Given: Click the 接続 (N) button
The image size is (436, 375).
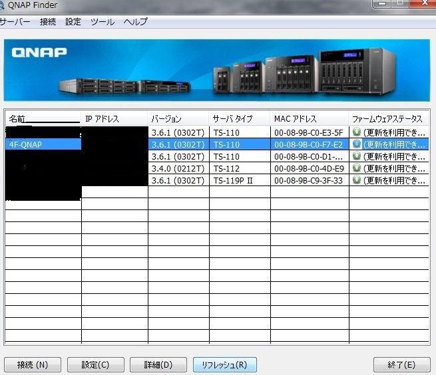Looking at the screenshot, I should pyautogui.click(x=33, y=364).
